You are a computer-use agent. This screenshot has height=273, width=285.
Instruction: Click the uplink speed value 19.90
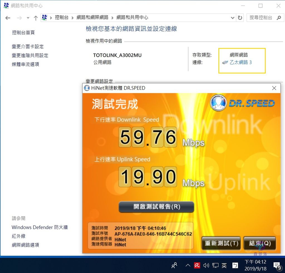click(148, 177)
